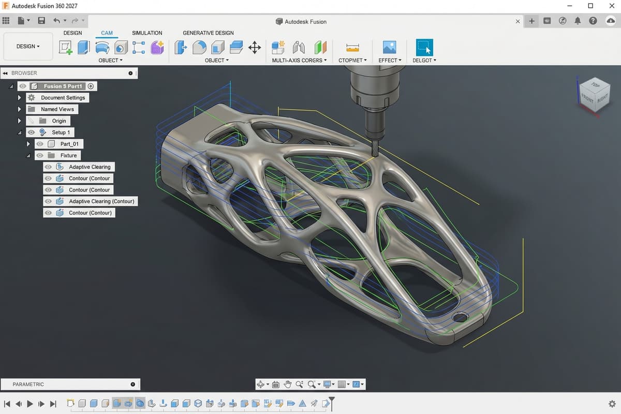Toggle the Fixture folder eye icon

[40, 155]
